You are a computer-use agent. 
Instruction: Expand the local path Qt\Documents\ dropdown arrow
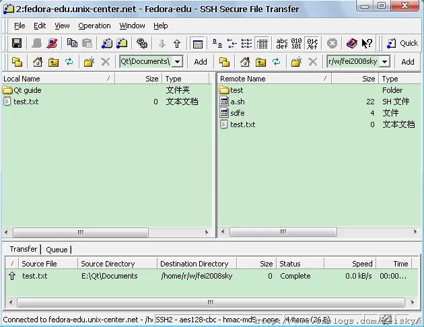(x=178, y=62)
